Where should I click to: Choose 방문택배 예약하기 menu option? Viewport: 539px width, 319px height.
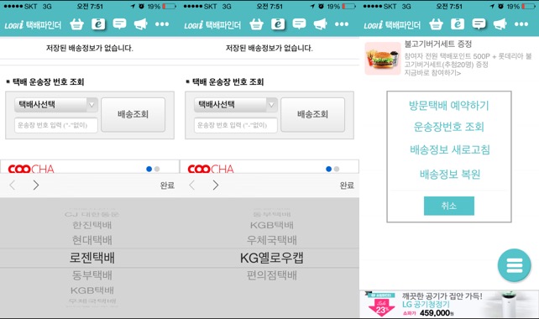coord(449,106)
